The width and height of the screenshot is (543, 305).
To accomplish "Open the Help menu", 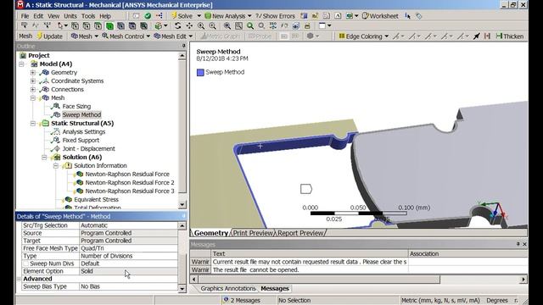I will point(105,16).
